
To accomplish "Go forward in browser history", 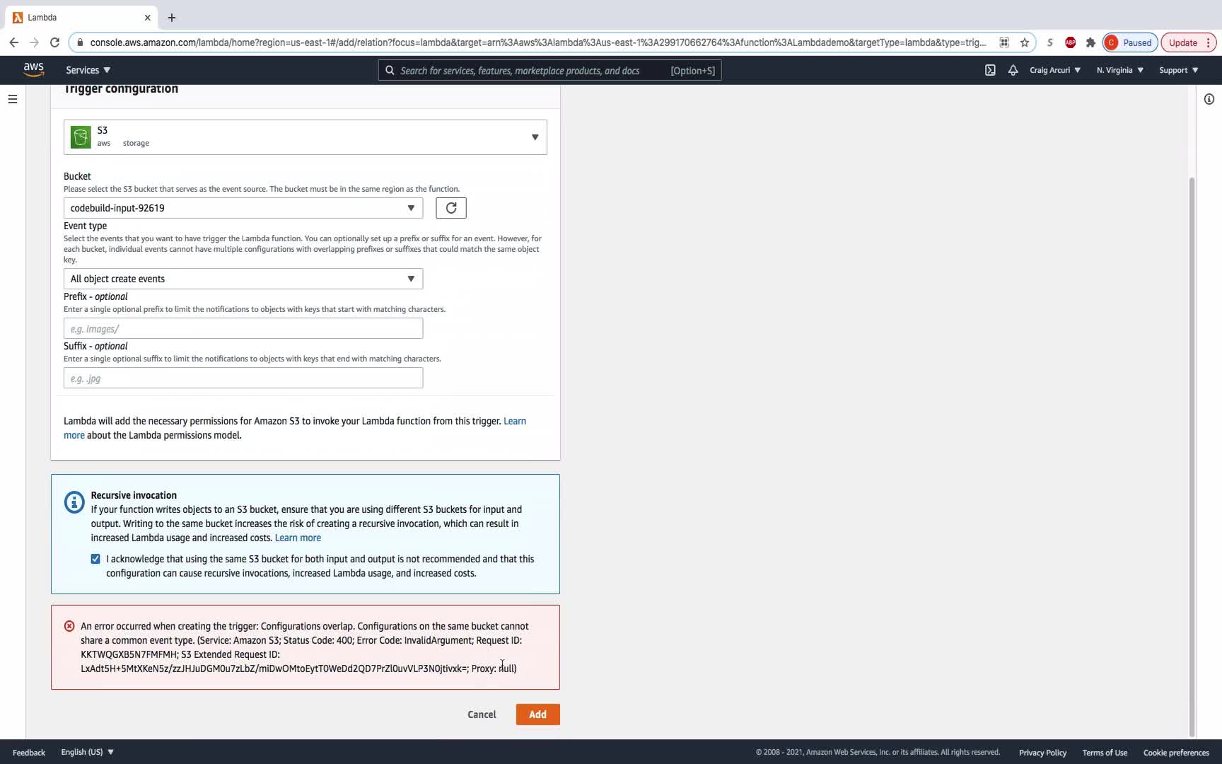I will click(x=34, y=42).
